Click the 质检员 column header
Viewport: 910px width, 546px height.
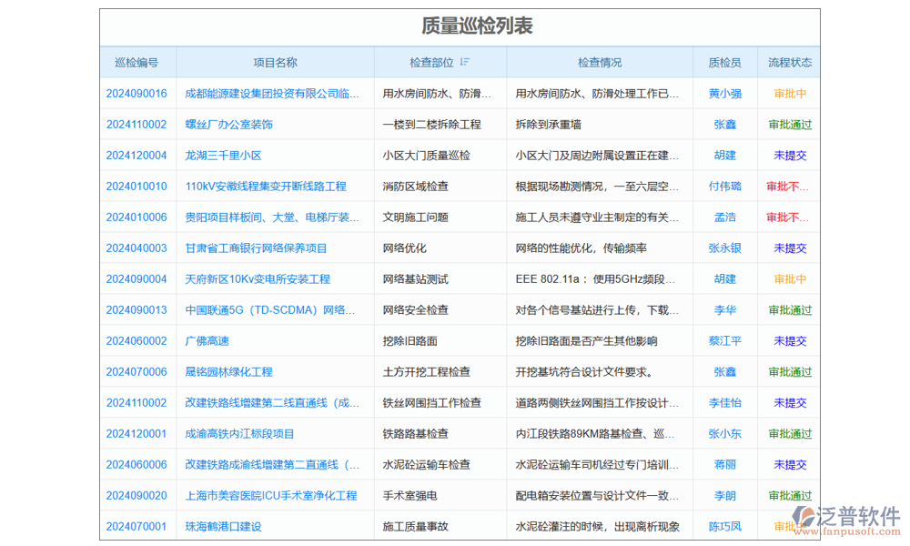pyautogui.click(x=724, y=62)
